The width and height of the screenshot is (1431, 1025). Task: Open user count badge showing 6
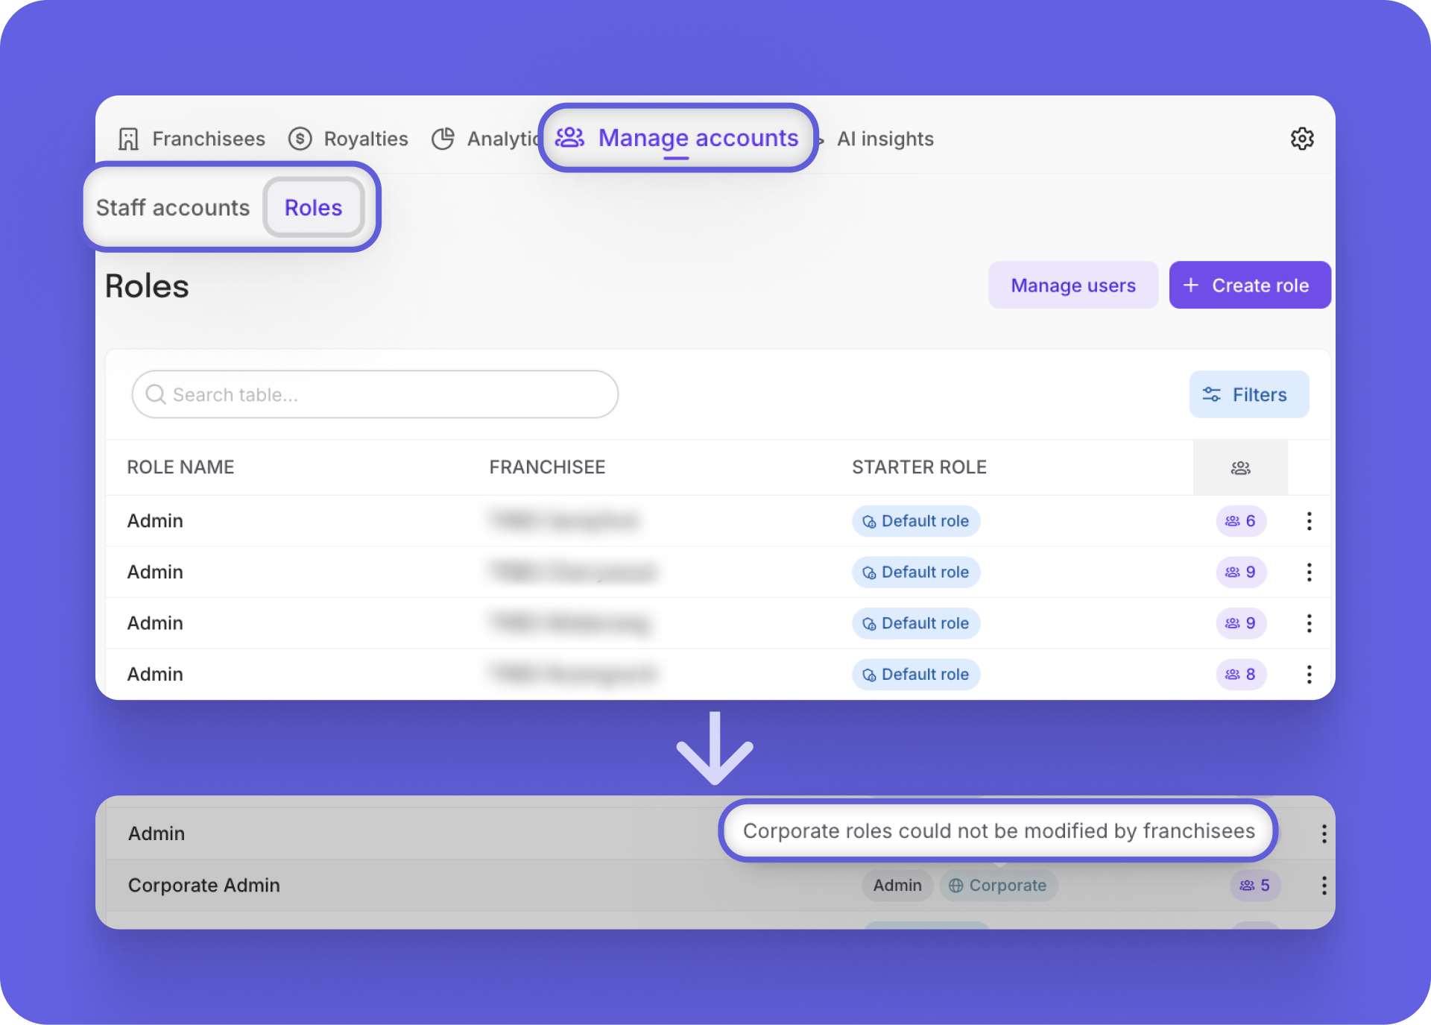click(1241, 521)
